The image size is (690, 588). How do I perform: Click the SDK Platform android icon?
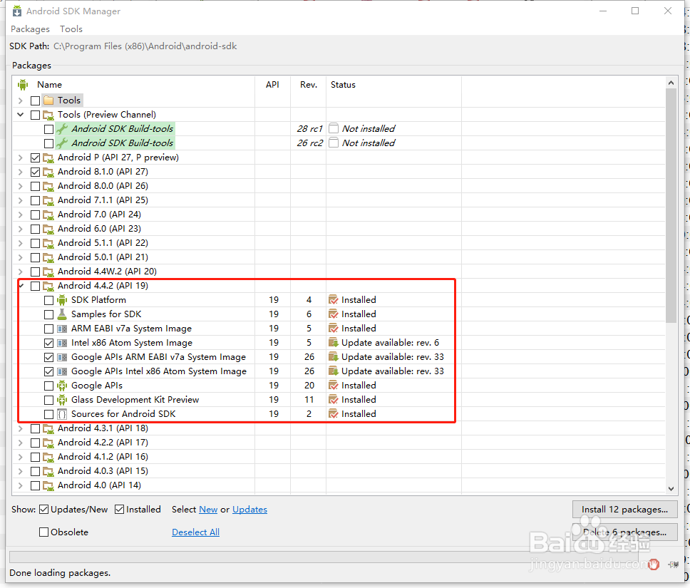pos(62,300)
